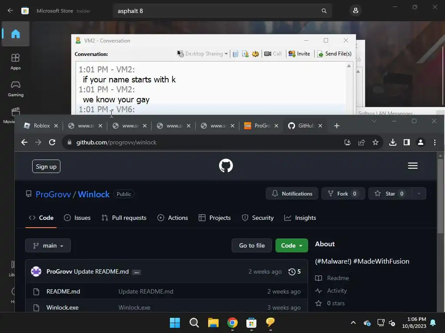This screenshot has width=445, height=333.
Task: Open Gaming section in Microsoft Store
Action: [16, 88]
